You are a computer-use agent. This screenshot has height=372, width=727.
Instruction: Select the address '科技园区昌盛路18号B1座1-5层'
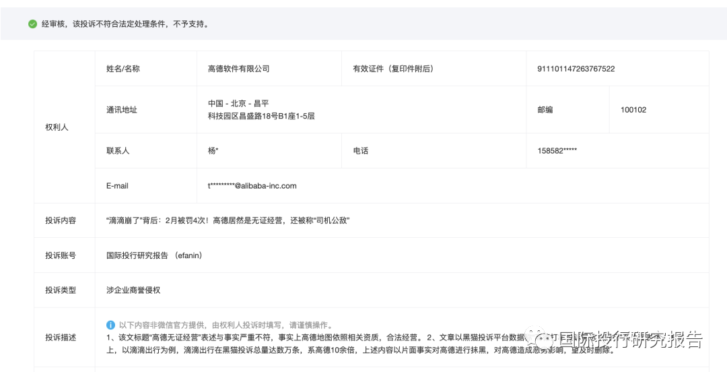tap(261, 116)
